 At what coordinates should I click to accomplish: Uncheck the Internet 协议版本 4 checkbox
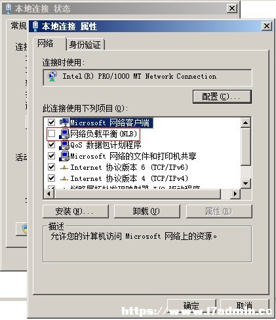(x=51, y=178)
